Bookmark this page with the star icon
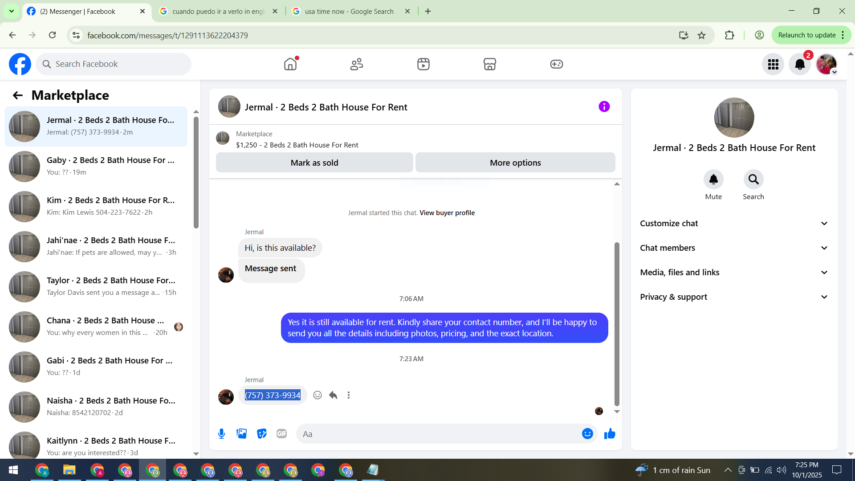 coord(702,35)
